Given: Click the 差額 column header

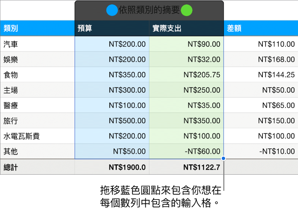Looking at the screenshot, I should click(261, 28).
